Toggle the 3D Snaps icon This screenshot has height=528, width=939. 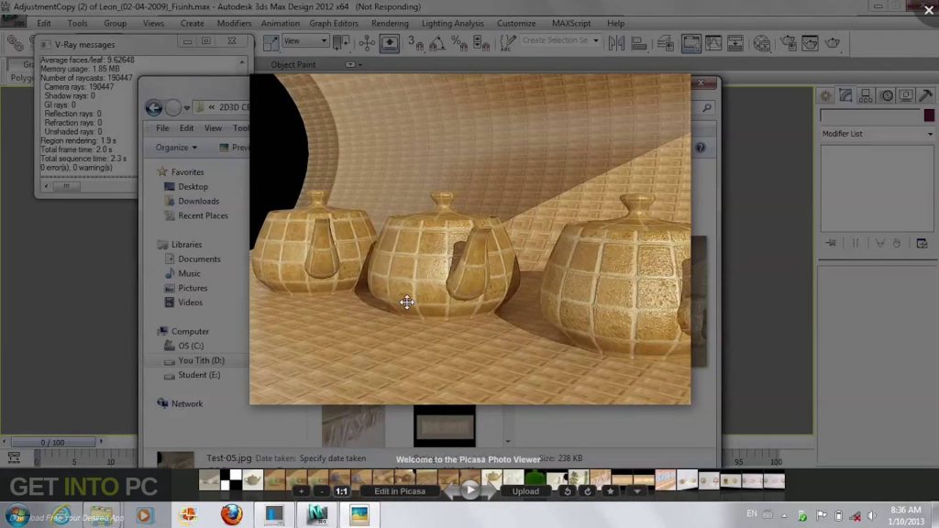(x=415, y=43)
